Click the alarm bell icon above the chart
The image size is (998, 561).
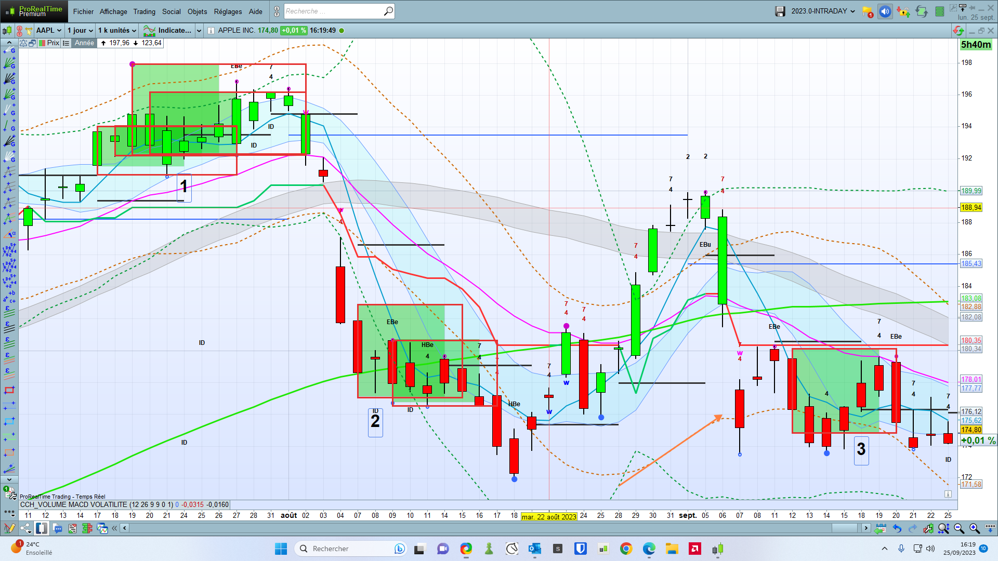pos(23,43)
